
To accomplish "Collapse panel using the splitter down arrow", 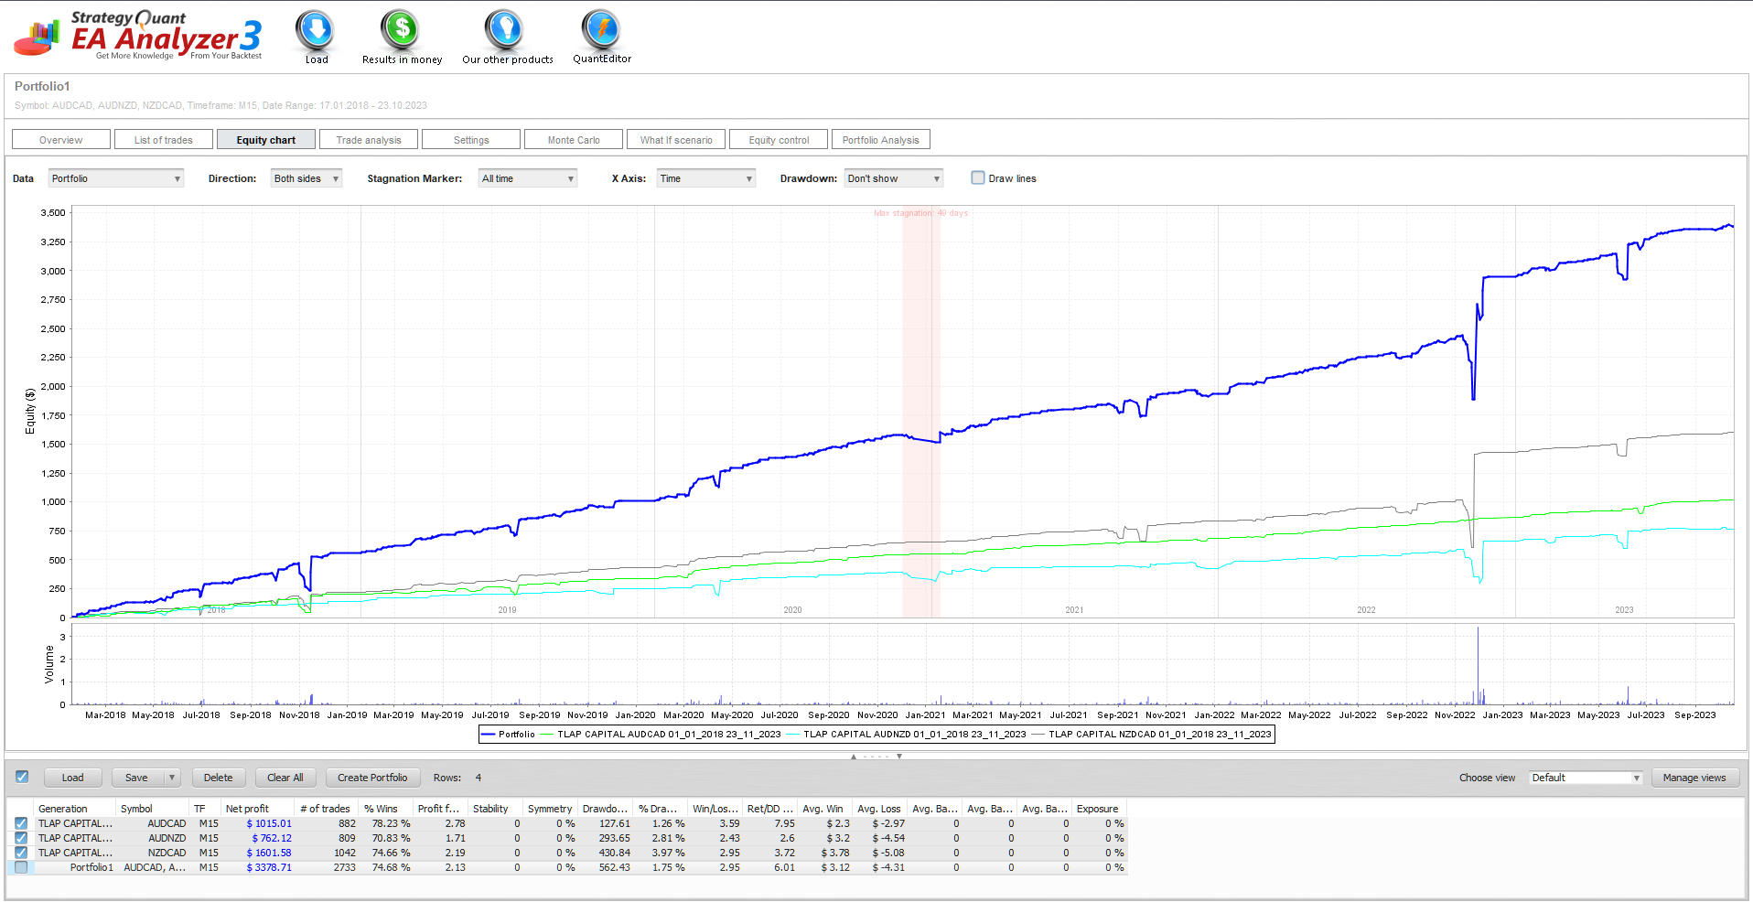I will (899, 757).
